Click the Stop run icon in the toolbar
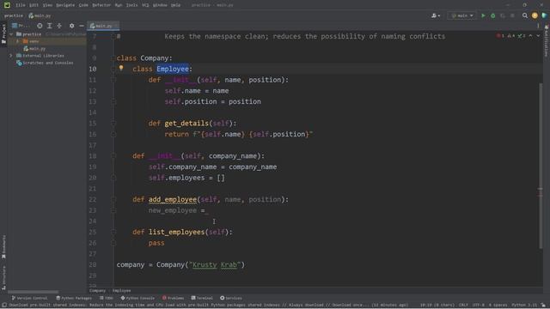 coord(512,15)
